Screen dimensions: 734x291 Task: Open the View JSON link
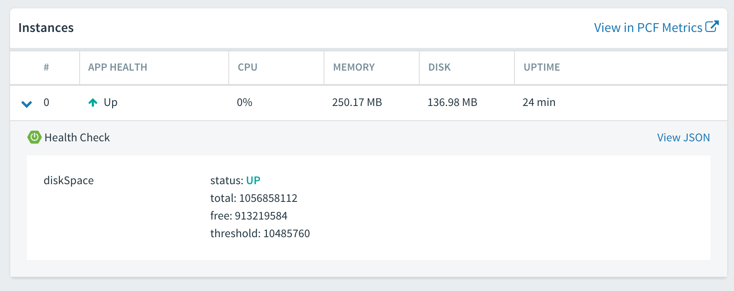(683, 138)
